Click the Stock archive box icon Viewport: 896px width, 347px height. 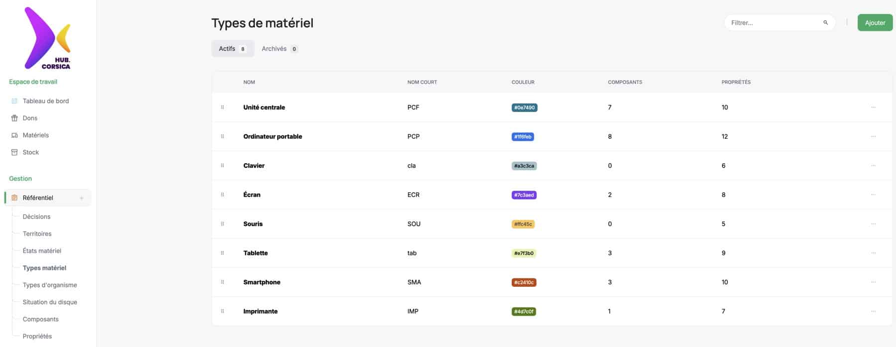14,152
